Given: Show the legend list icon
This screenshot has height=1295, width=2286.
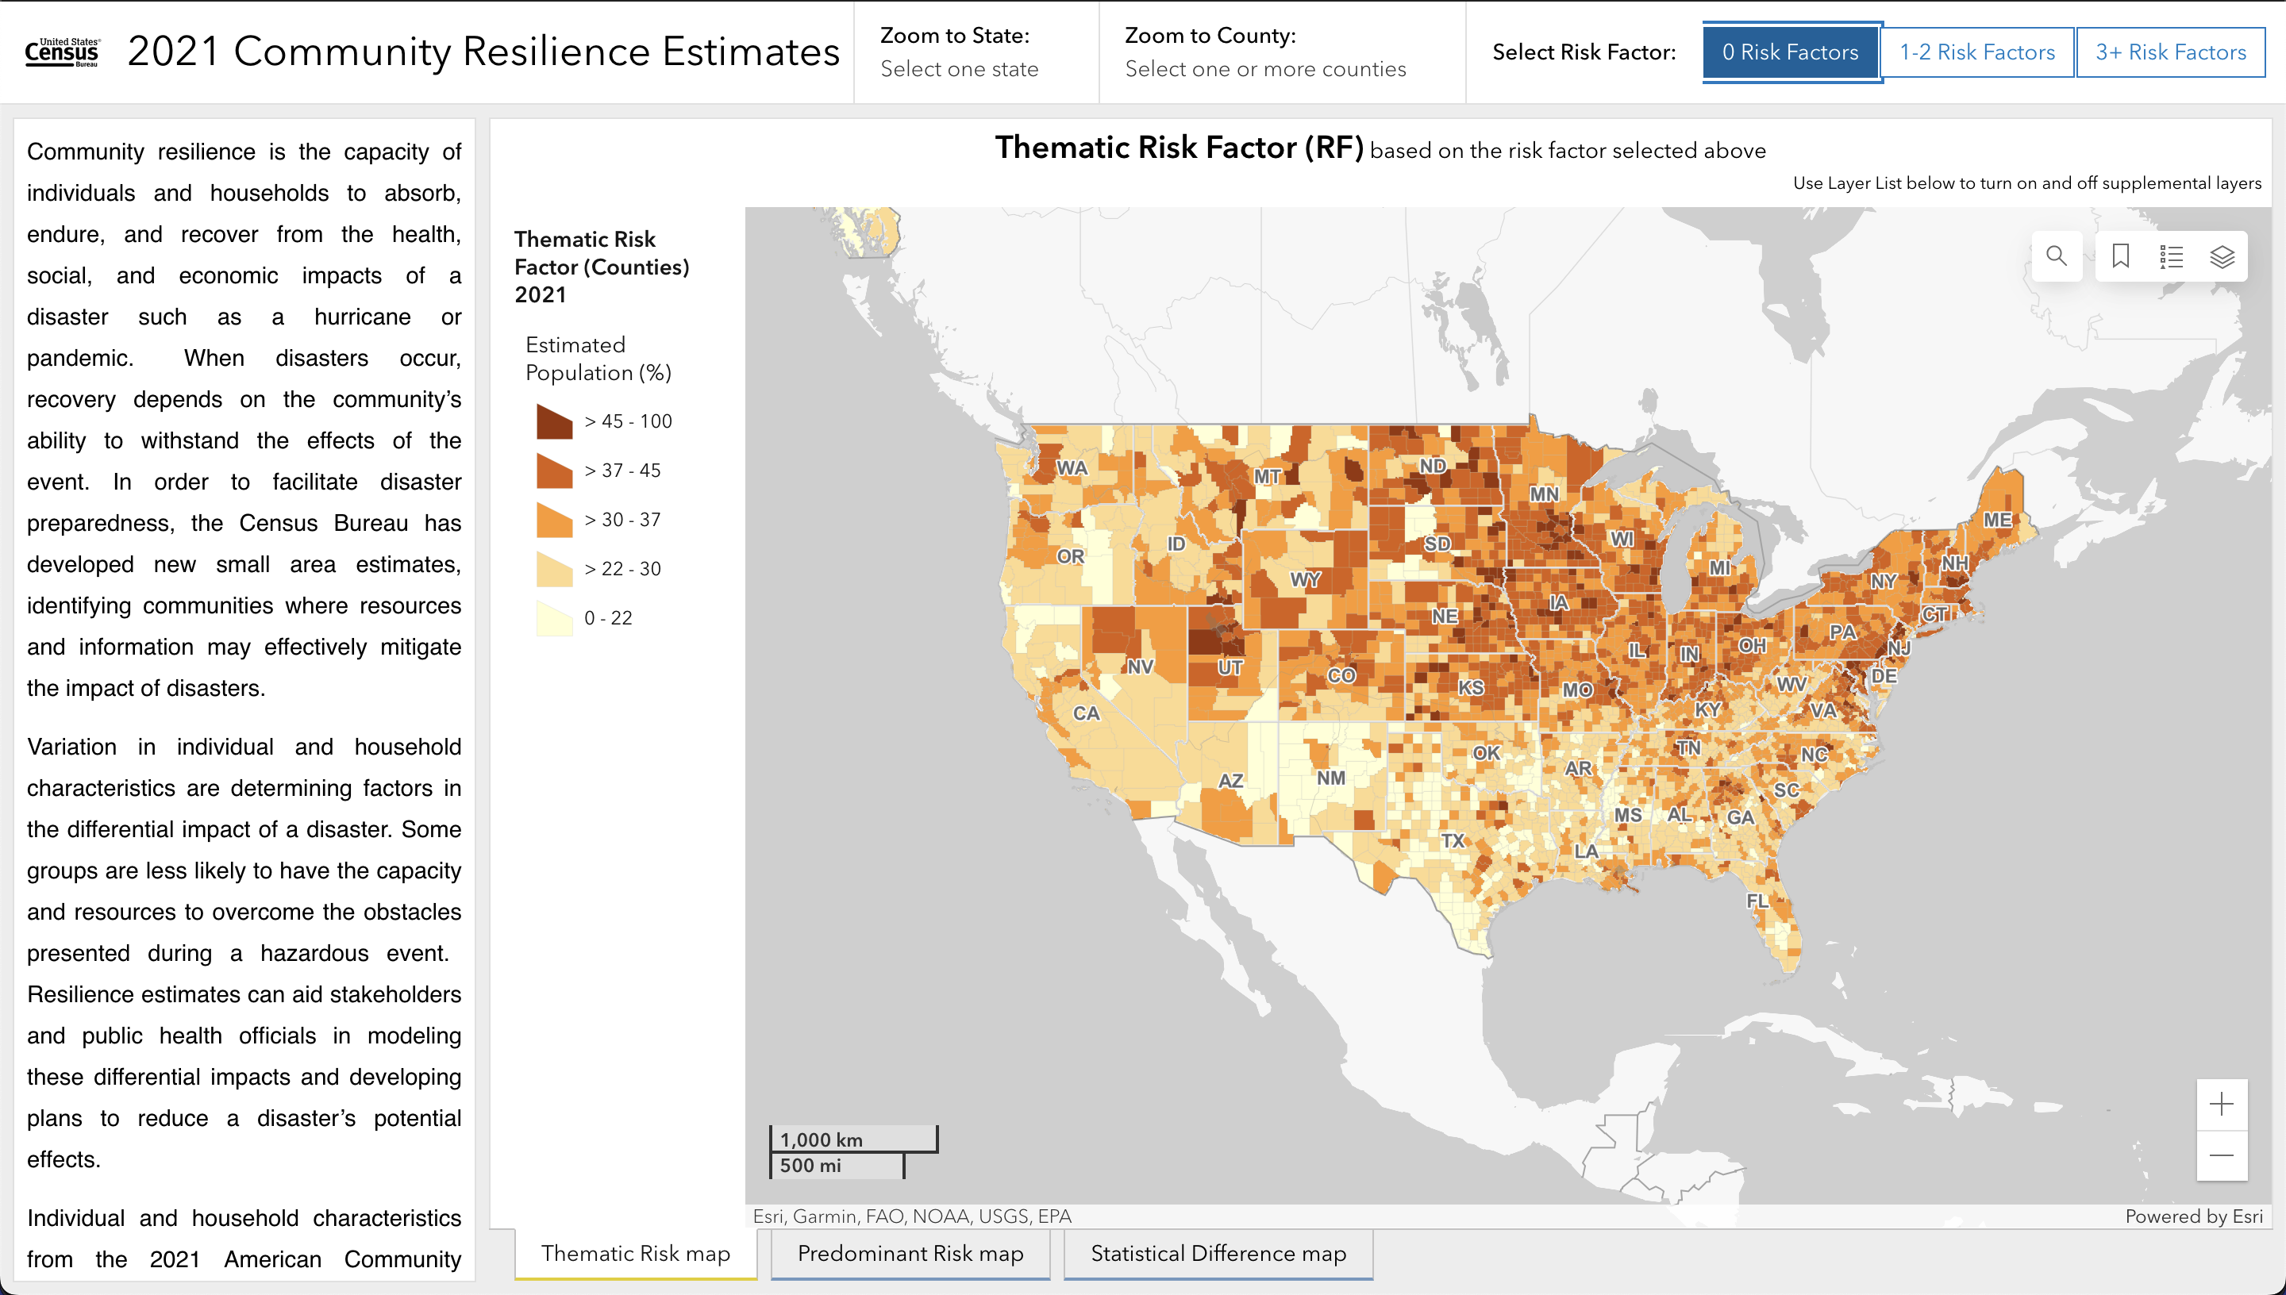Looking at the screenshot, I should pos(2171,256).
